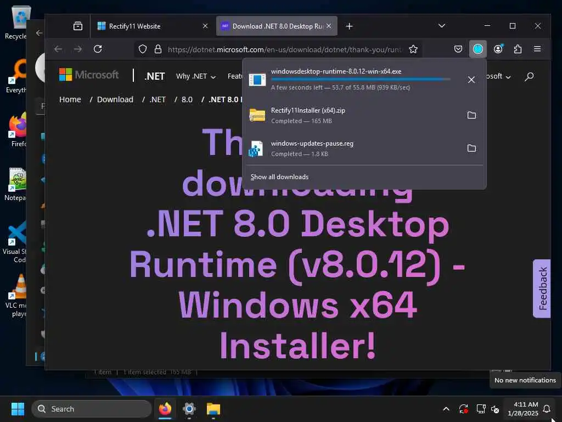Open the Everything search desktop shortcut
Viewport: 562px width, 422px height.
pos(16,77)
